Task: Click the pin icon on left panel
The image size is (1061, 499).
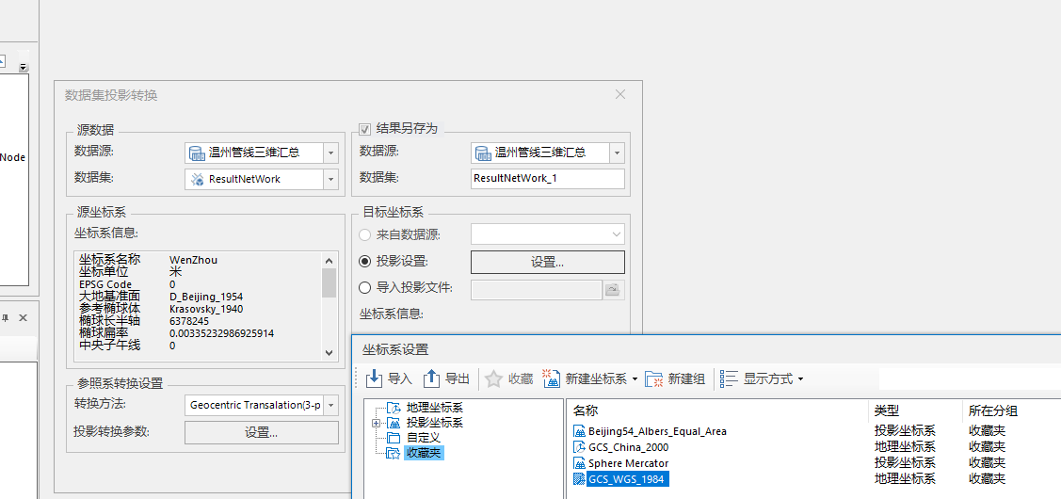Action: pos(6,317)
